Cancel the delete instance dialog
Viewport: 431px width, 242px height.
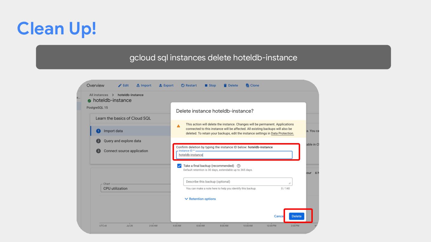[279, 216]
